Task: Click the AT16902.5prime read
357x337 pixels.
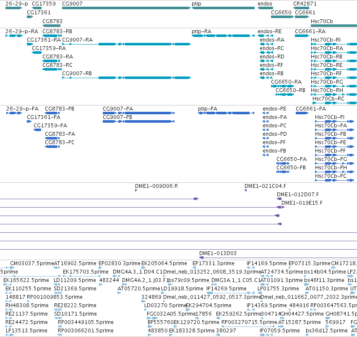Action: point(57,268)
